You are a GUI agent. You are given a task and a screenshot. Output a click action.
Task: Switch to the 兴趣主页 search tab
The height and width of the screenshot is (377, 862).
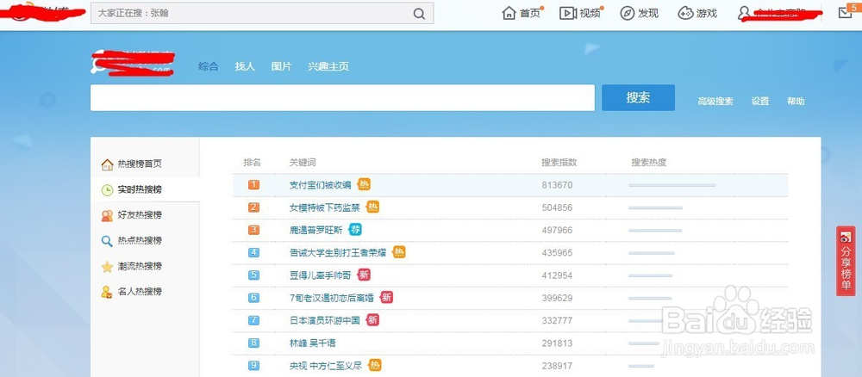(x=328, y=66)
